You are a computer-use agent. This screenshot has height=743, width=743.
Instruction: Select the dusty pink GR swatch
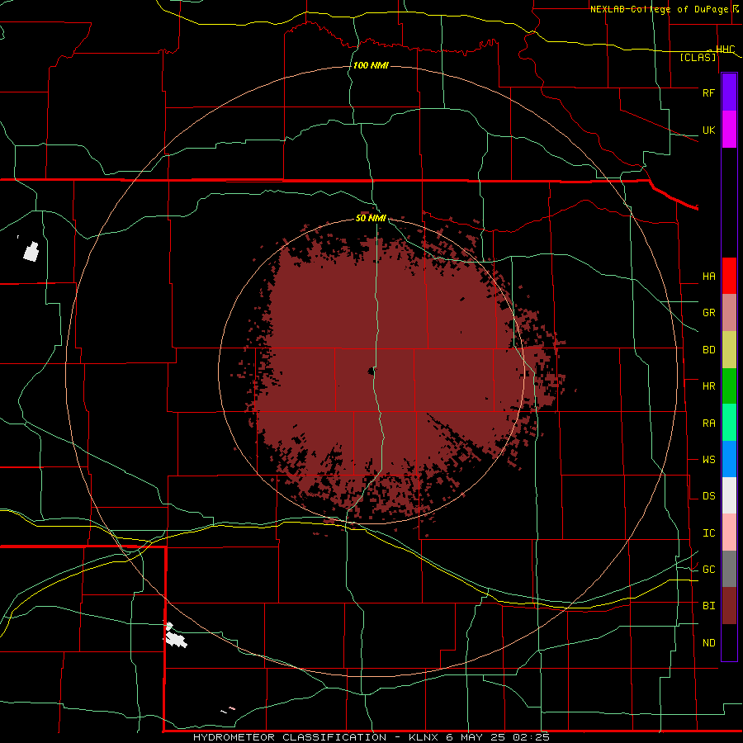click(x=729, y=313)
